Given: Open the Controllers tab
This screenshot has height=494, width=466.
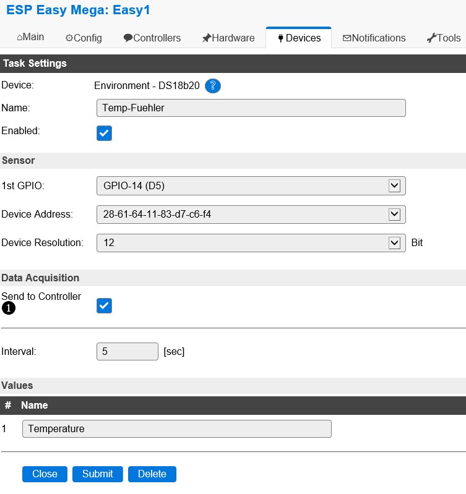Looking at the screenshot, I should point(152,38).
